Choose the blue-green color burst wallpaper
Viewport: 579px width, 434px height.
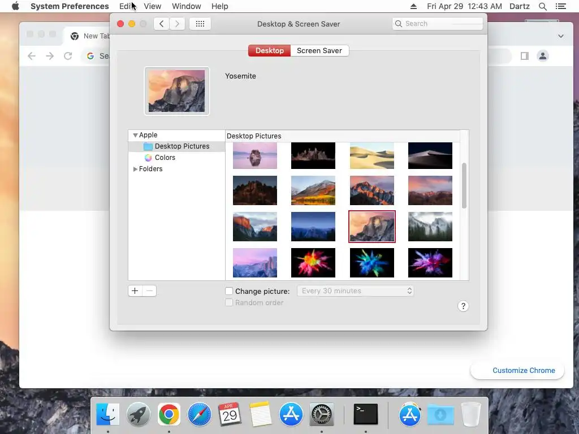click(x=372, y=263)
